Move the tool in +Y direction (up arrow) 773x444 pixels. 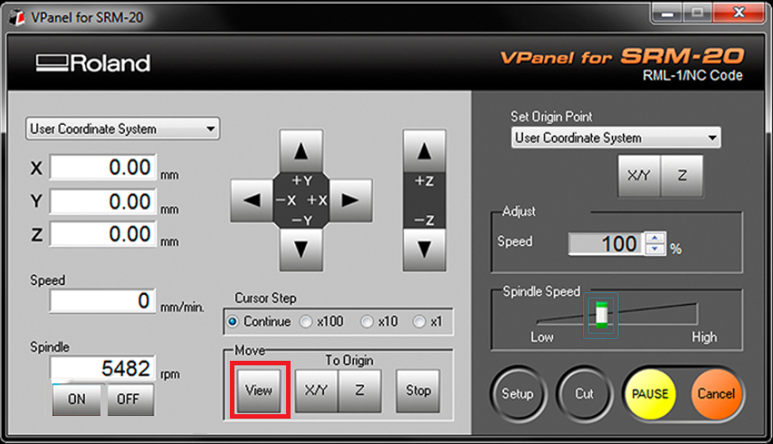(301, 151)
